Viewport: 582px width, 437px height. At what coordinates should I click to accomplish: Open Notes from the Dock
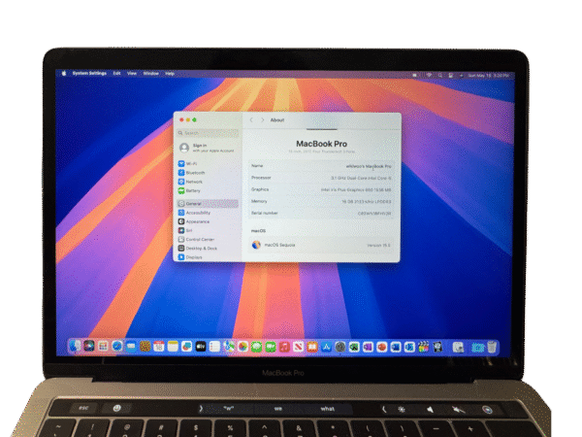pos(173,347)
